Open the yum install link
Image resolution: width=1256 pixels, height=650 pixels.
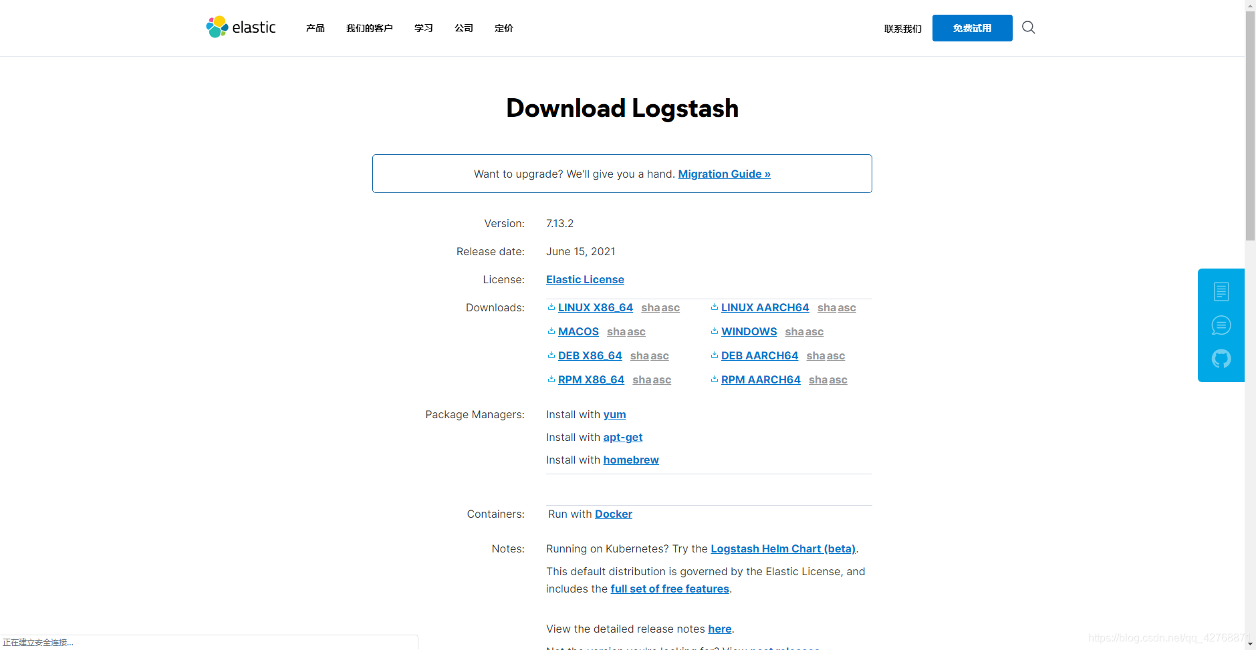pos(614,414)
